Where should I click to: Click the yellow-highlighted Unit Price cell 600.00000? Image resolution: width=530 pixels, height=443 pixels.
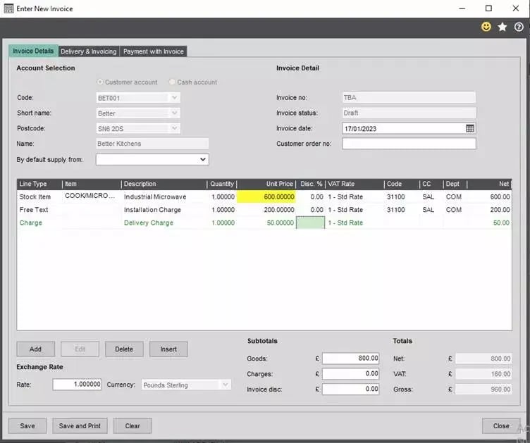pos(266,196)
